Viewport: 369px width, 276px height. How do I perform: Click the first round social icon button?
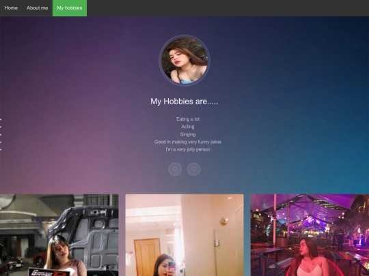[175, 169]
